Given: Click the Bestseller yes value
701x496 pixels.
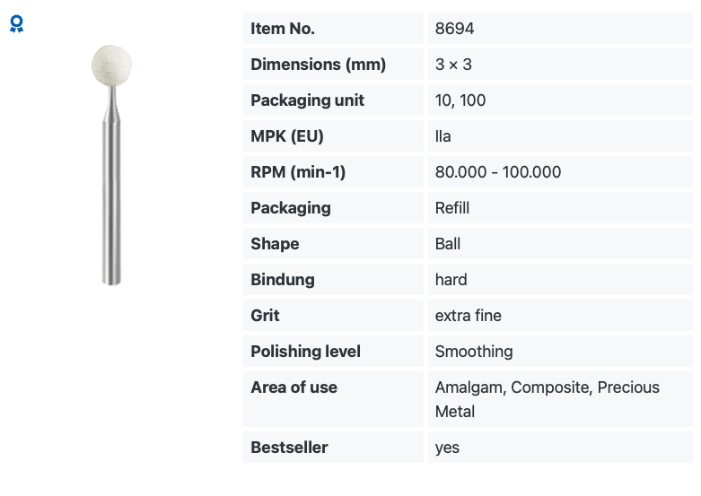Looking at the screenshot, I should click(x=447, y=448).
